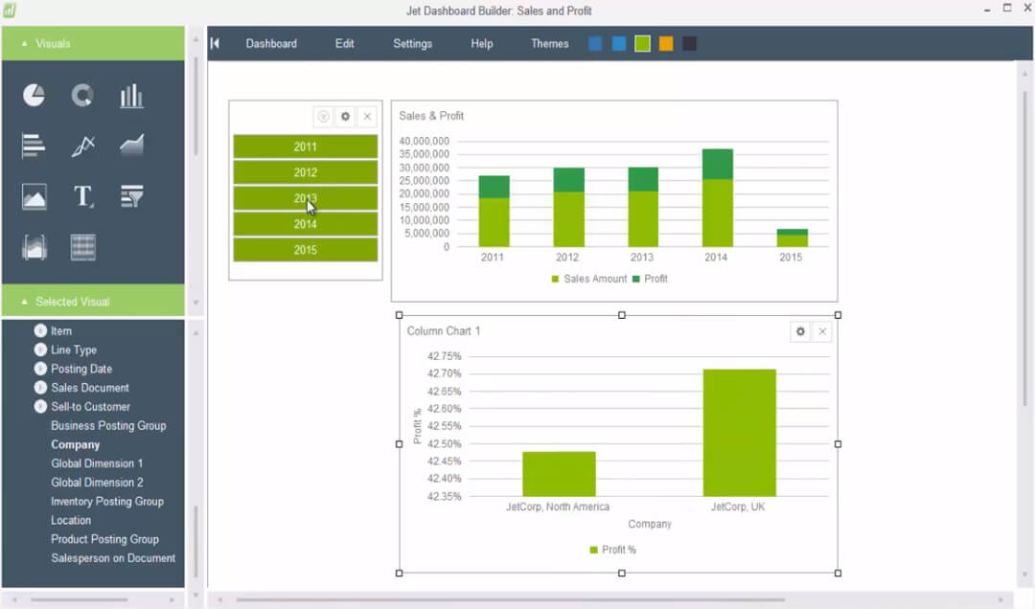Add a doughnut chart visual

pos(82,96)
